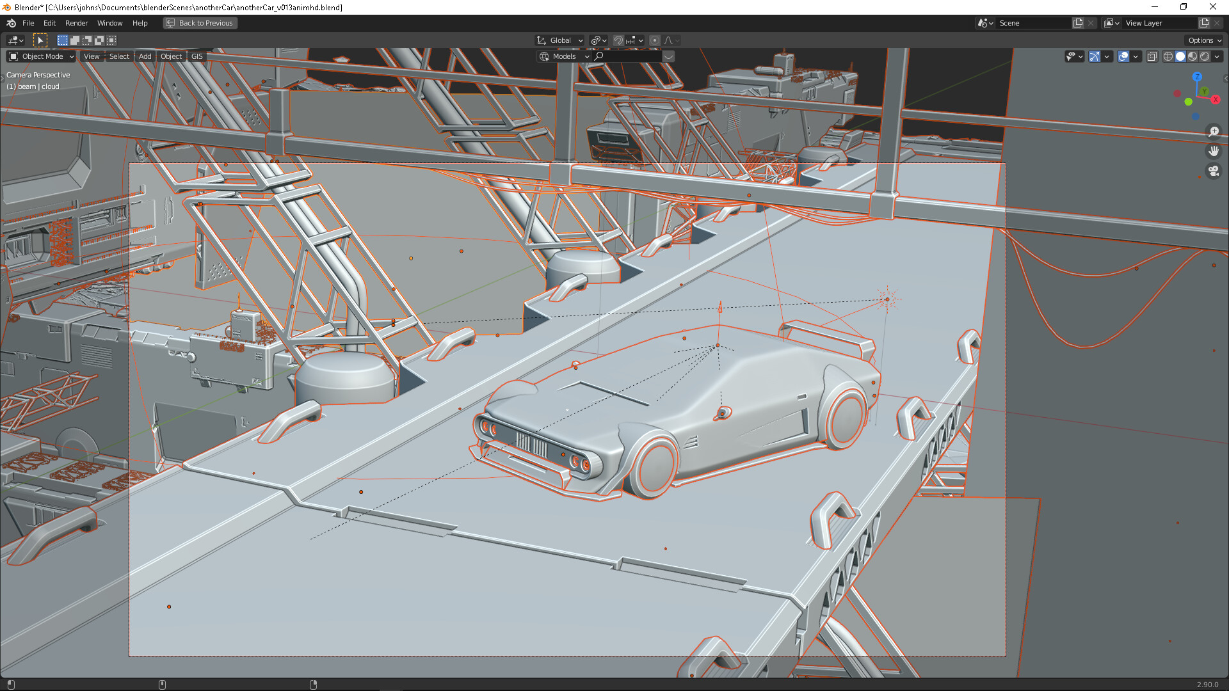Switch to wireframe viewport shading
The image size is (1229, 691).
coord(1168,56)
